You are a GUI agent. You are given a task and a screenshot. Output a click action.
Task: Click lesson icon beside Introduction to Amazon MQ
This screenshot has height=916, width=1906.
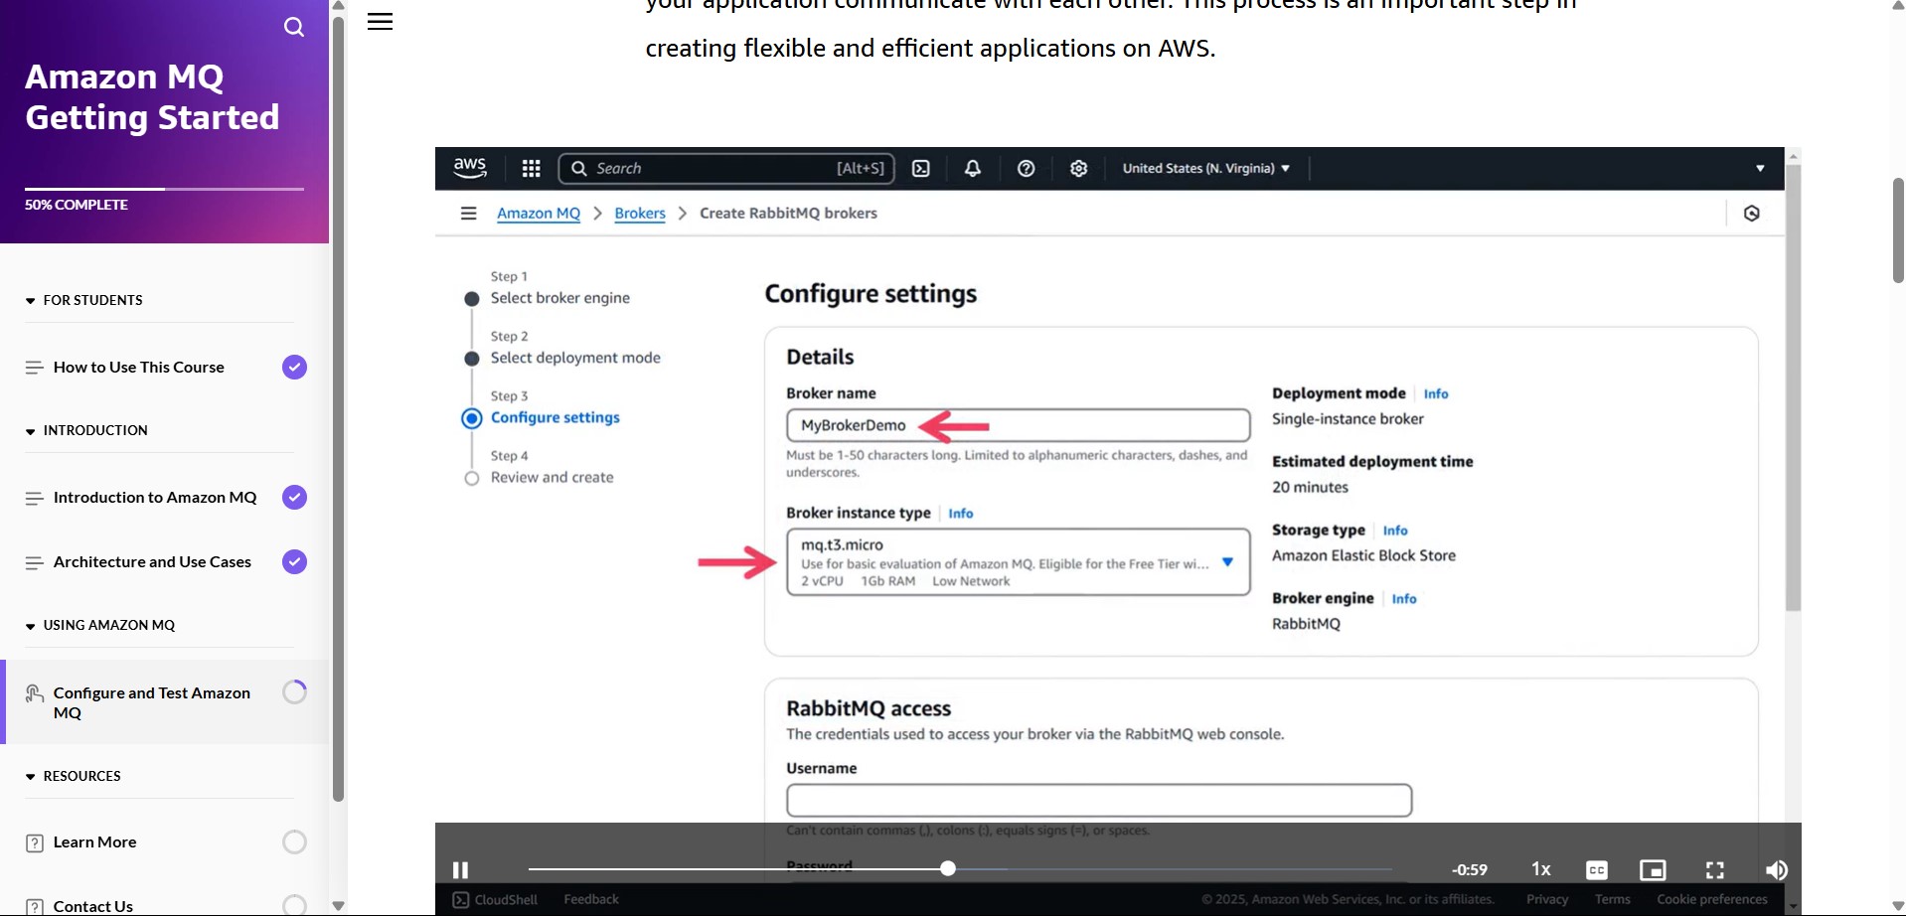click(x=34, y=498)
